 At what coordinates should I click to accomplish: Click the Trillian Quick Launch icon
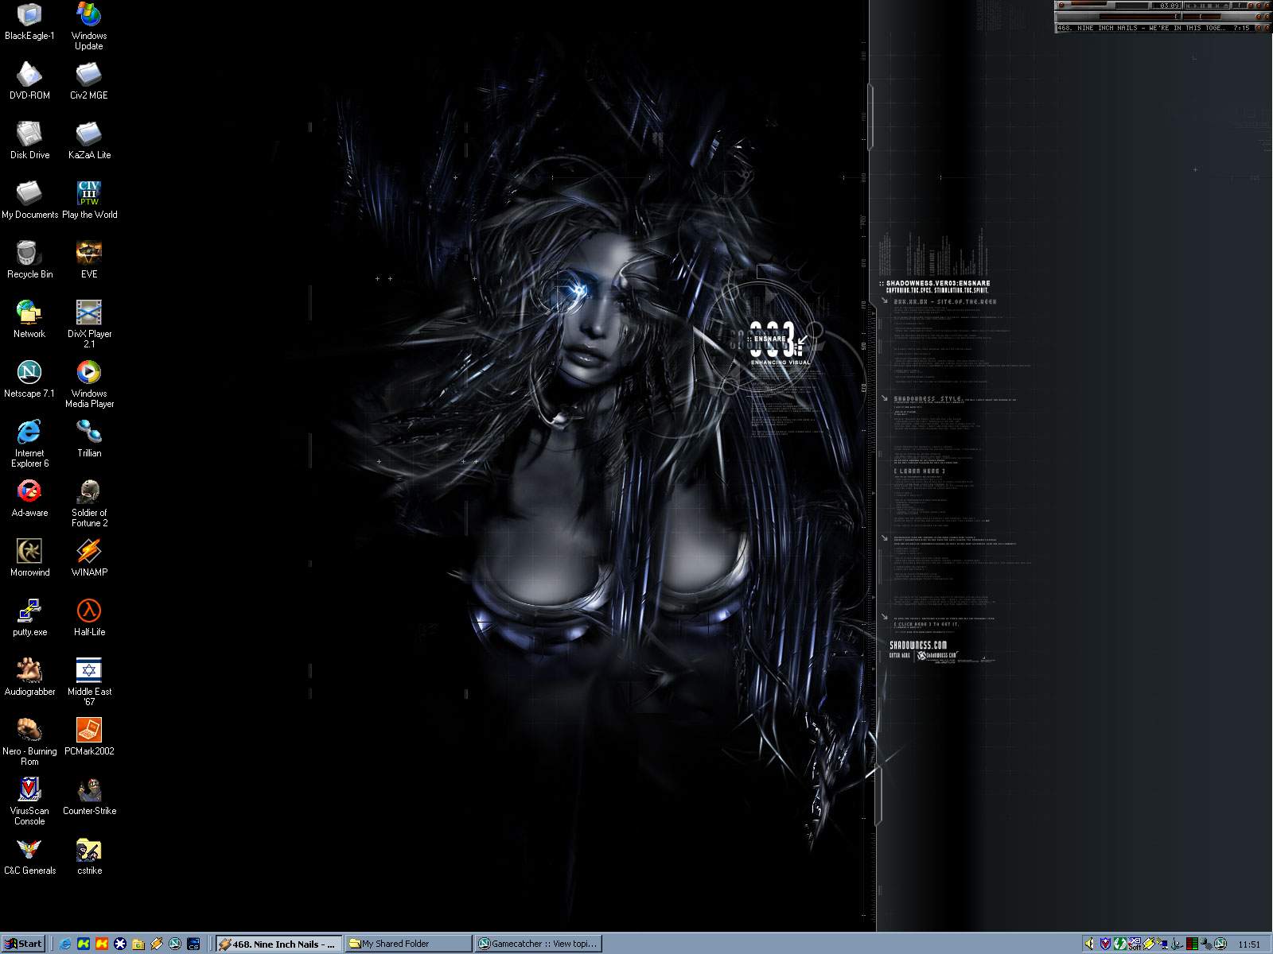pos(120,944)
